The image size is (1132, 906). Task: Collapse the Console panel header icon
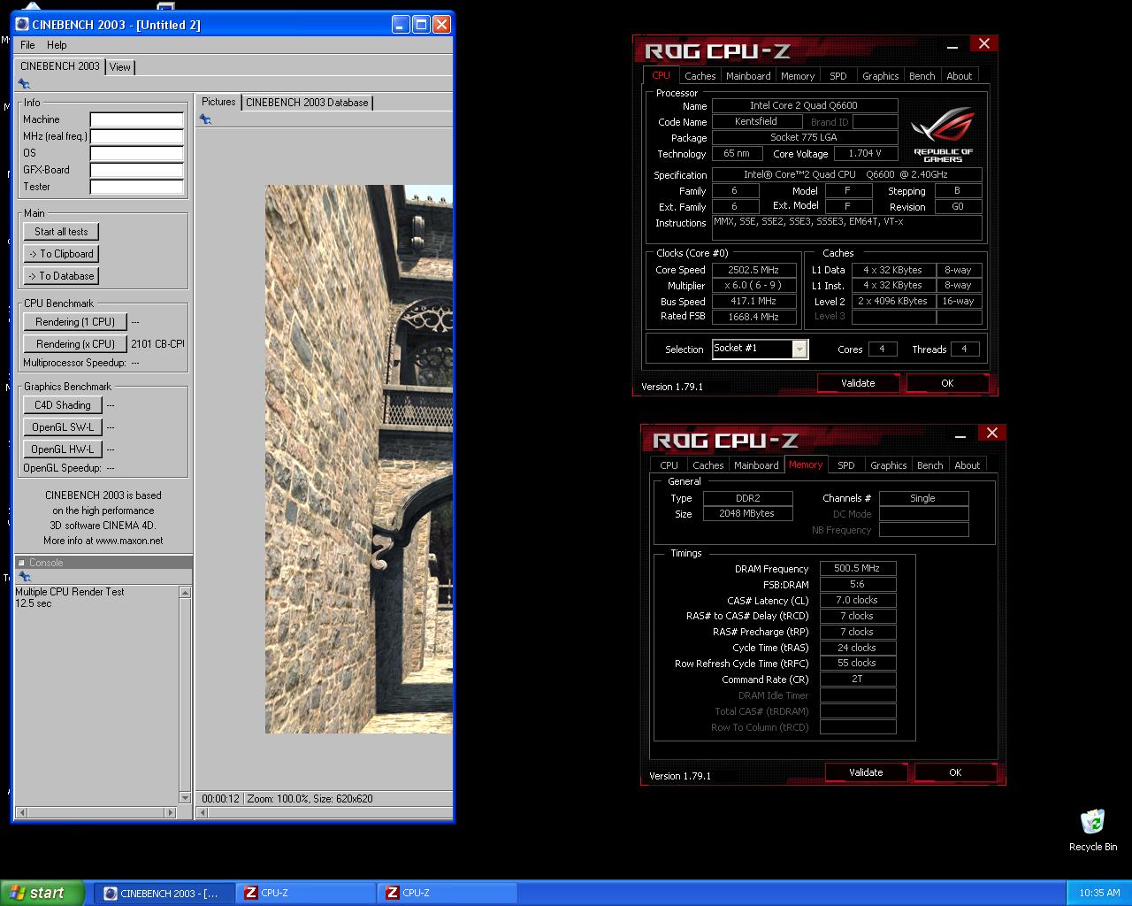[22, 563]
